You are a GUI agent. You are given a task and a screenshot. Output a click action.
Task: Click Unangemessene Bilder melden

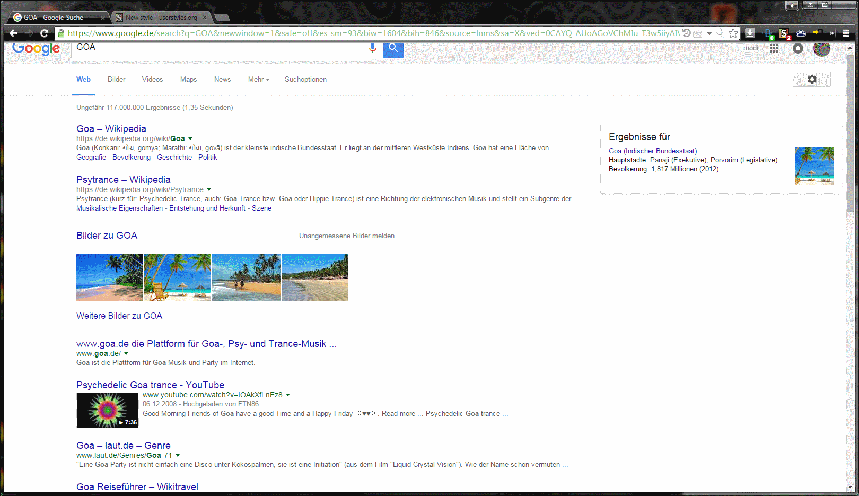pos(347,236)
